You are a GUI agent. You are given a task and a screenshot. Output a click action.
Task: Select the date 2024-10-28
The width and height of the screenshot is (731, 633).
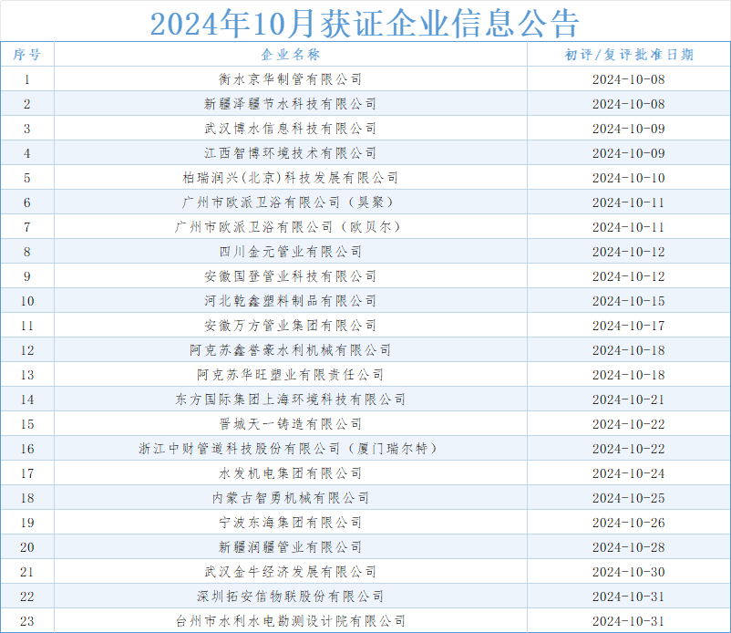tap(629, 547)
